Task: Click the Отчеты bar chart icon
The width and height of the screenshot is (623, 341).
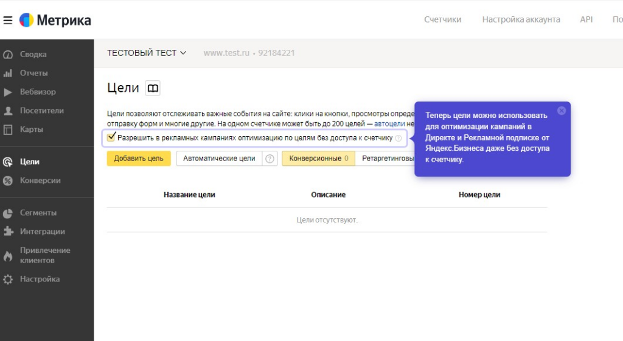Action: coord(8,73)
